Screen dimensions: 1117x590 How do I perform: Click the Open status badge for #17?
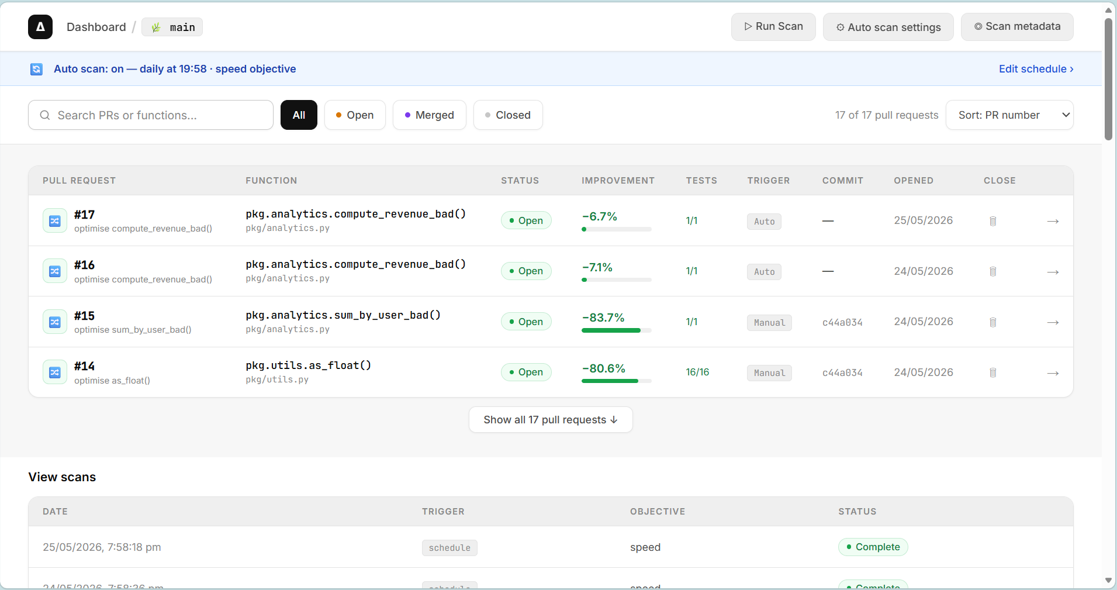click(x=526, y=220)
